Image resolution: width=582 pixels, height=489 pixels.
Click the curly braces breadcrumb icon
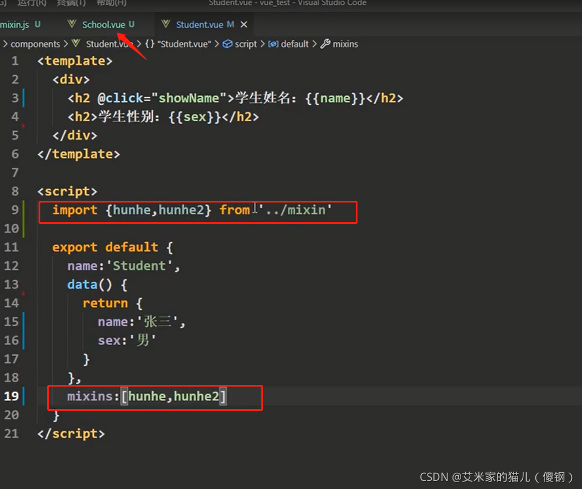(x=150, y=44)
